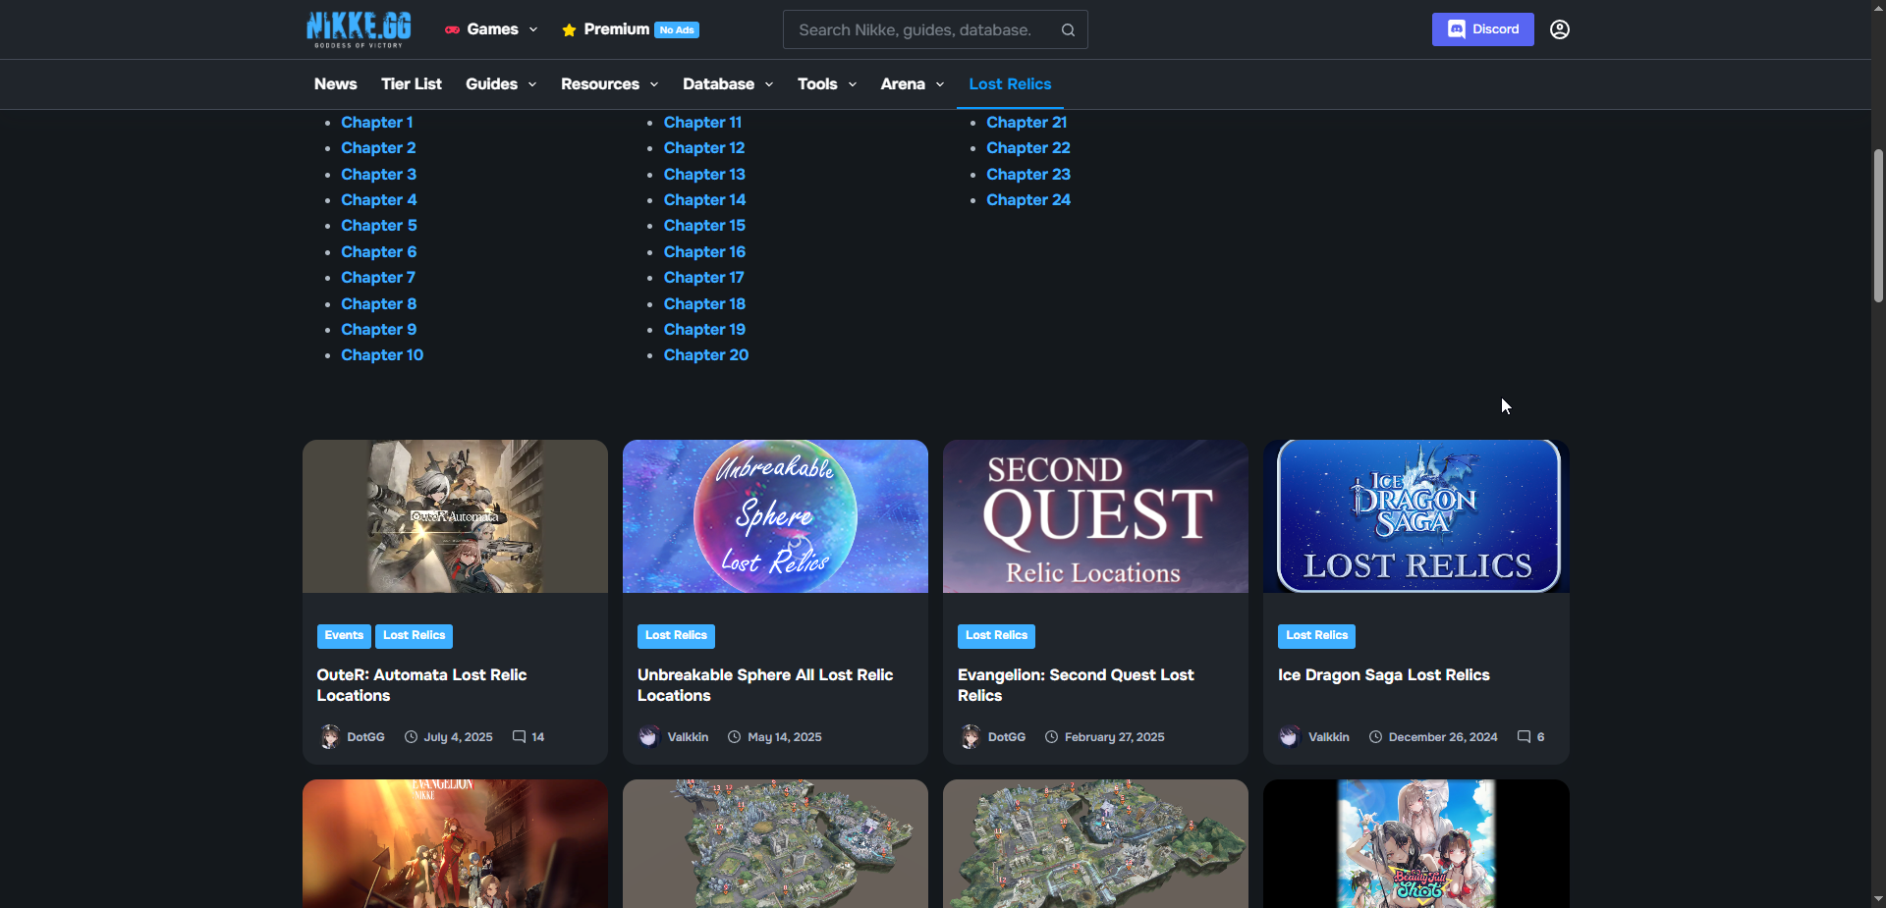1886x908 pixels.
Task: Open the Chapter 24 link
Action: [1028, 200]
